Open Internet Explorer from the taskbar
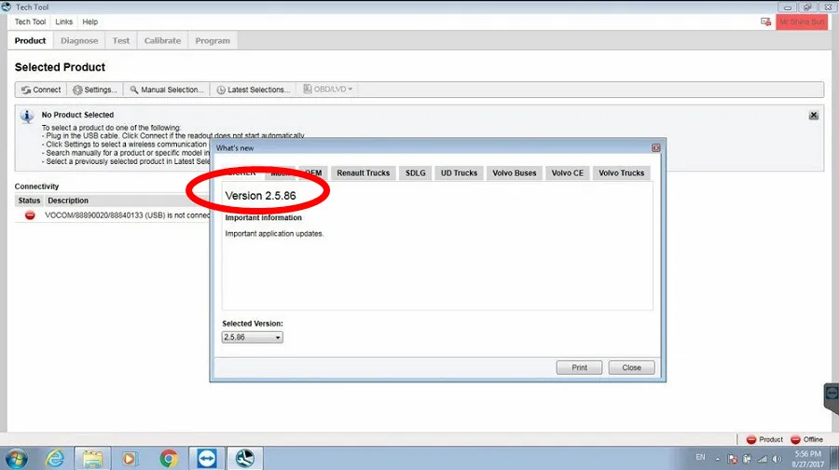 tap(55, 458)
